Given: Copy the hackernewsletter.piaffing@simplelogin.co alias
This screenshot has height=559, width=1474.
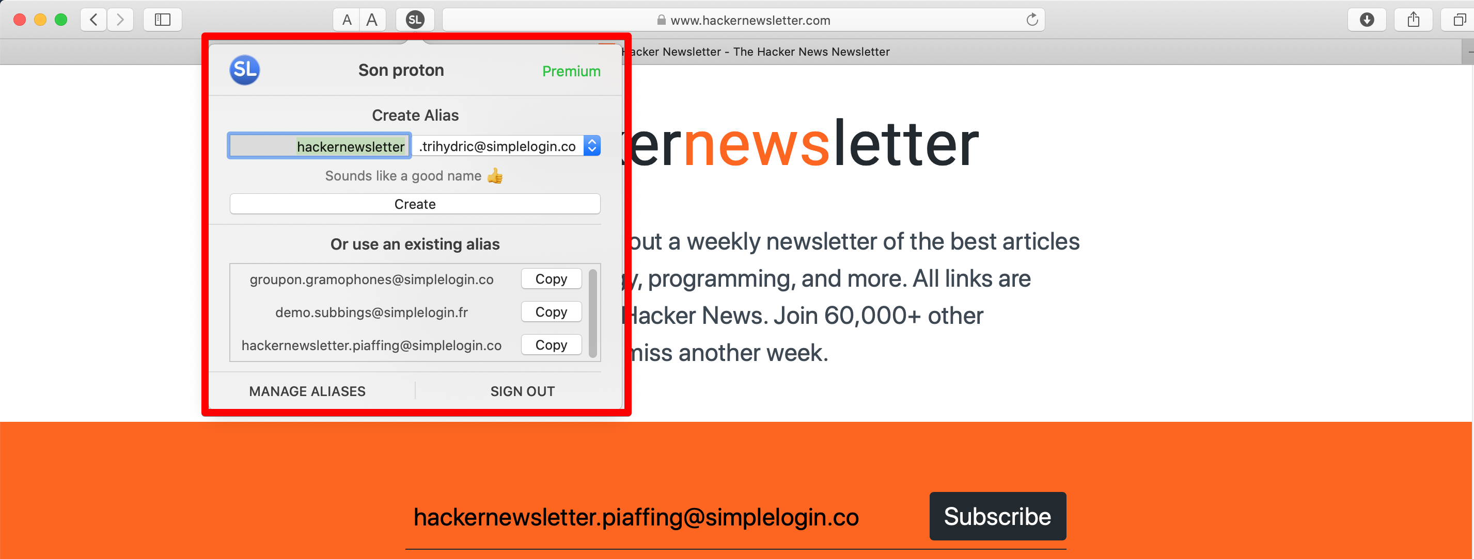Looking at the screenshot, I should 551,344.
